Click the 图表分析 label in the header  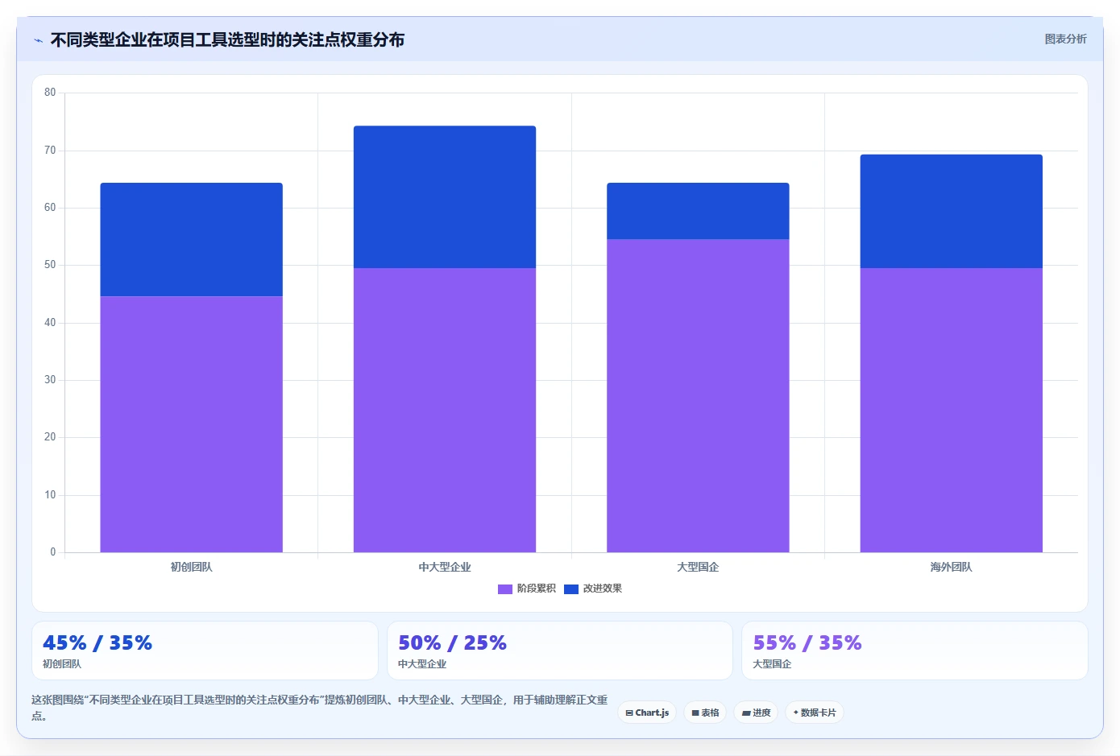1065,39
